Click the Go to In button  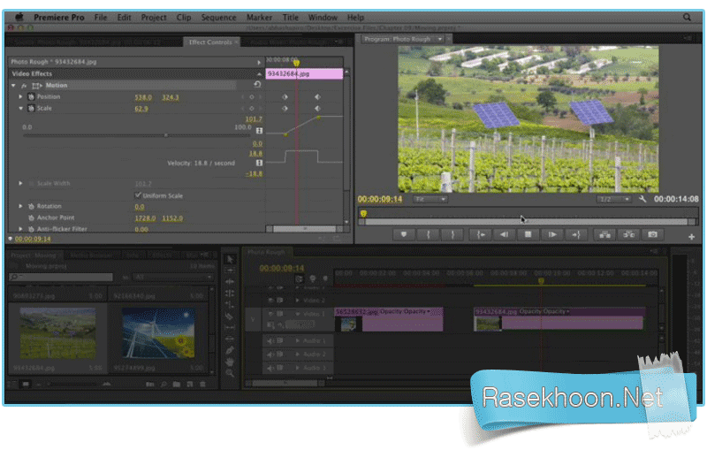tap(481, 234)
